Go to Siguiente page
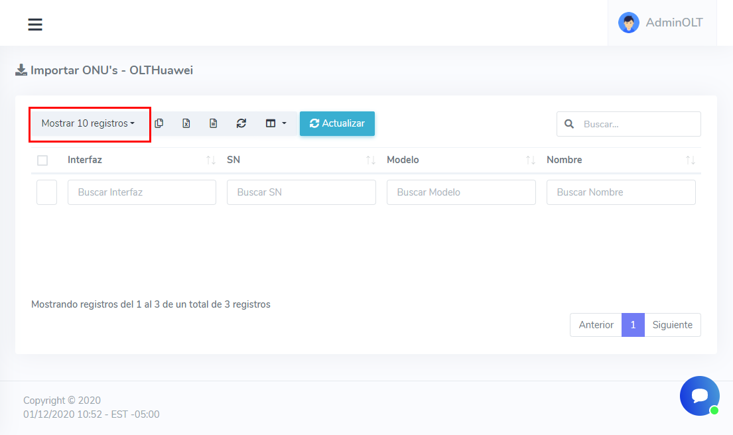This screenshot has height=435, width=733. [672, 325]
